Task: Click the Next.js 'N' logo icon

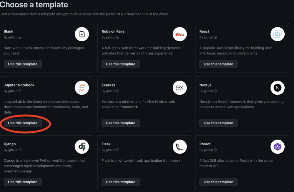Action: [277, 88]
